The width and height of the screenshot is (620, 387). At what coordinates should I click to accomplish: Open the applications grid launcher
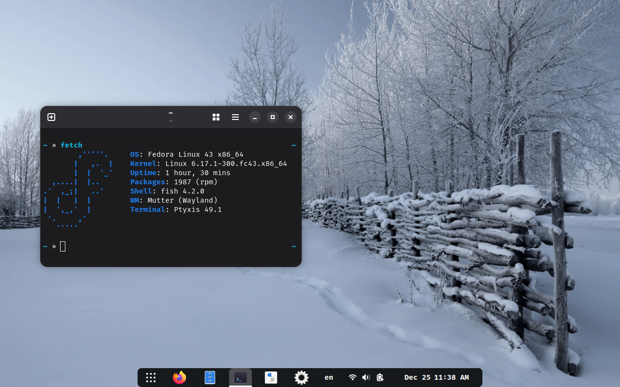pos(151,377)
